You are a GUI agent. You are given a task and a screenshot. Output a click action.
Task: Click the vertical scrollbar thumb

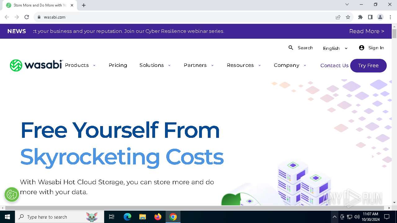[394, 33]
